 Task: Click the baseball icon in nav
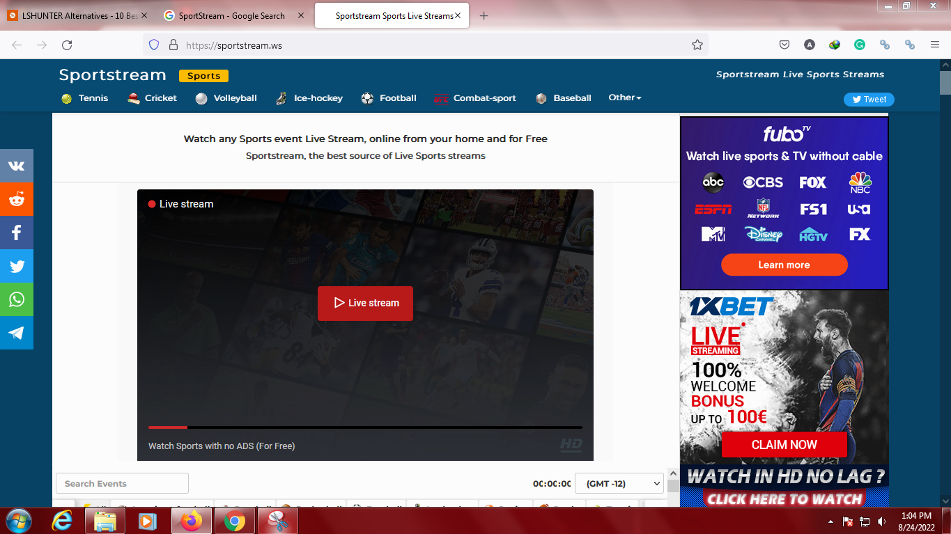(x=541, y=99)
